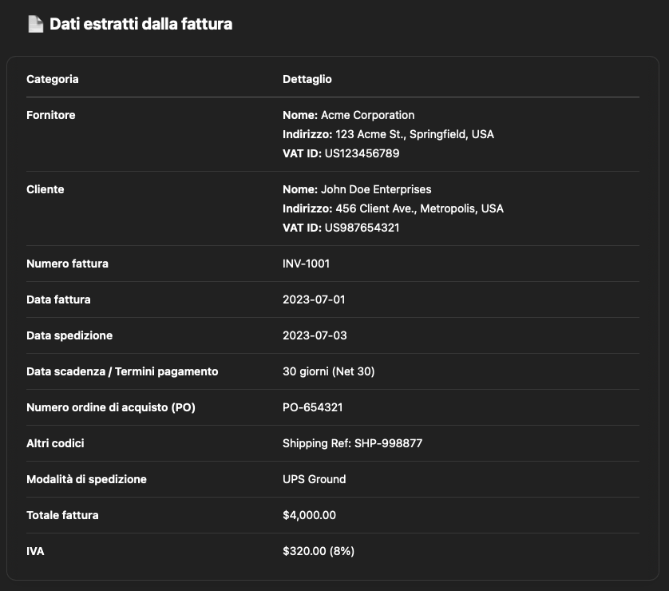The height and width of the screenshot is (591, 669).
Task: Click the supplier name Acme Corporation
Action: point(367,115)
